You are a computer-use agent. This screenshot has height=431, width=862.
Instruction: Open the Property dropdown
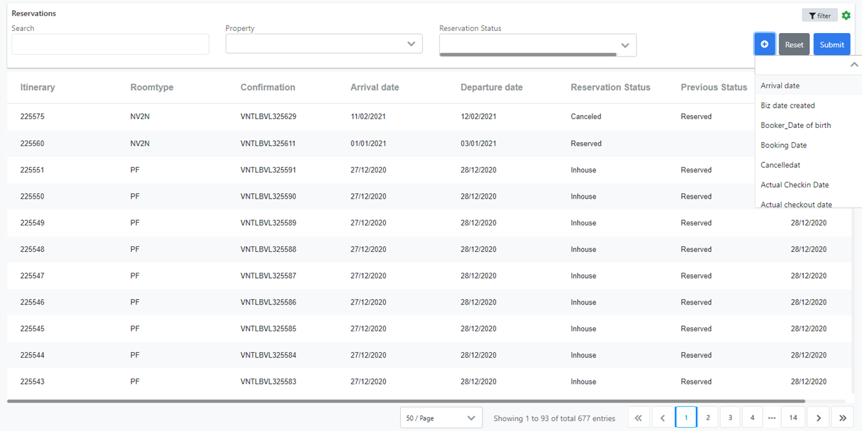[x=324, y=44]
